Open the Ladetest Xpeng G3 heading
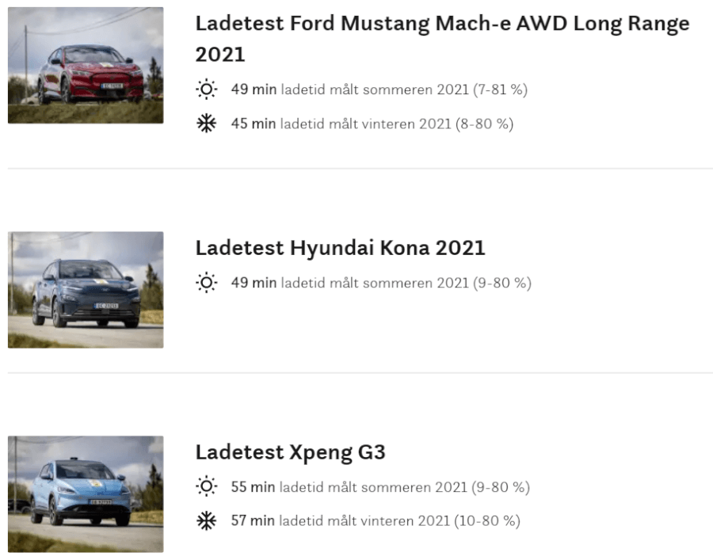The image size is (713, 556). tap(290, 452)
